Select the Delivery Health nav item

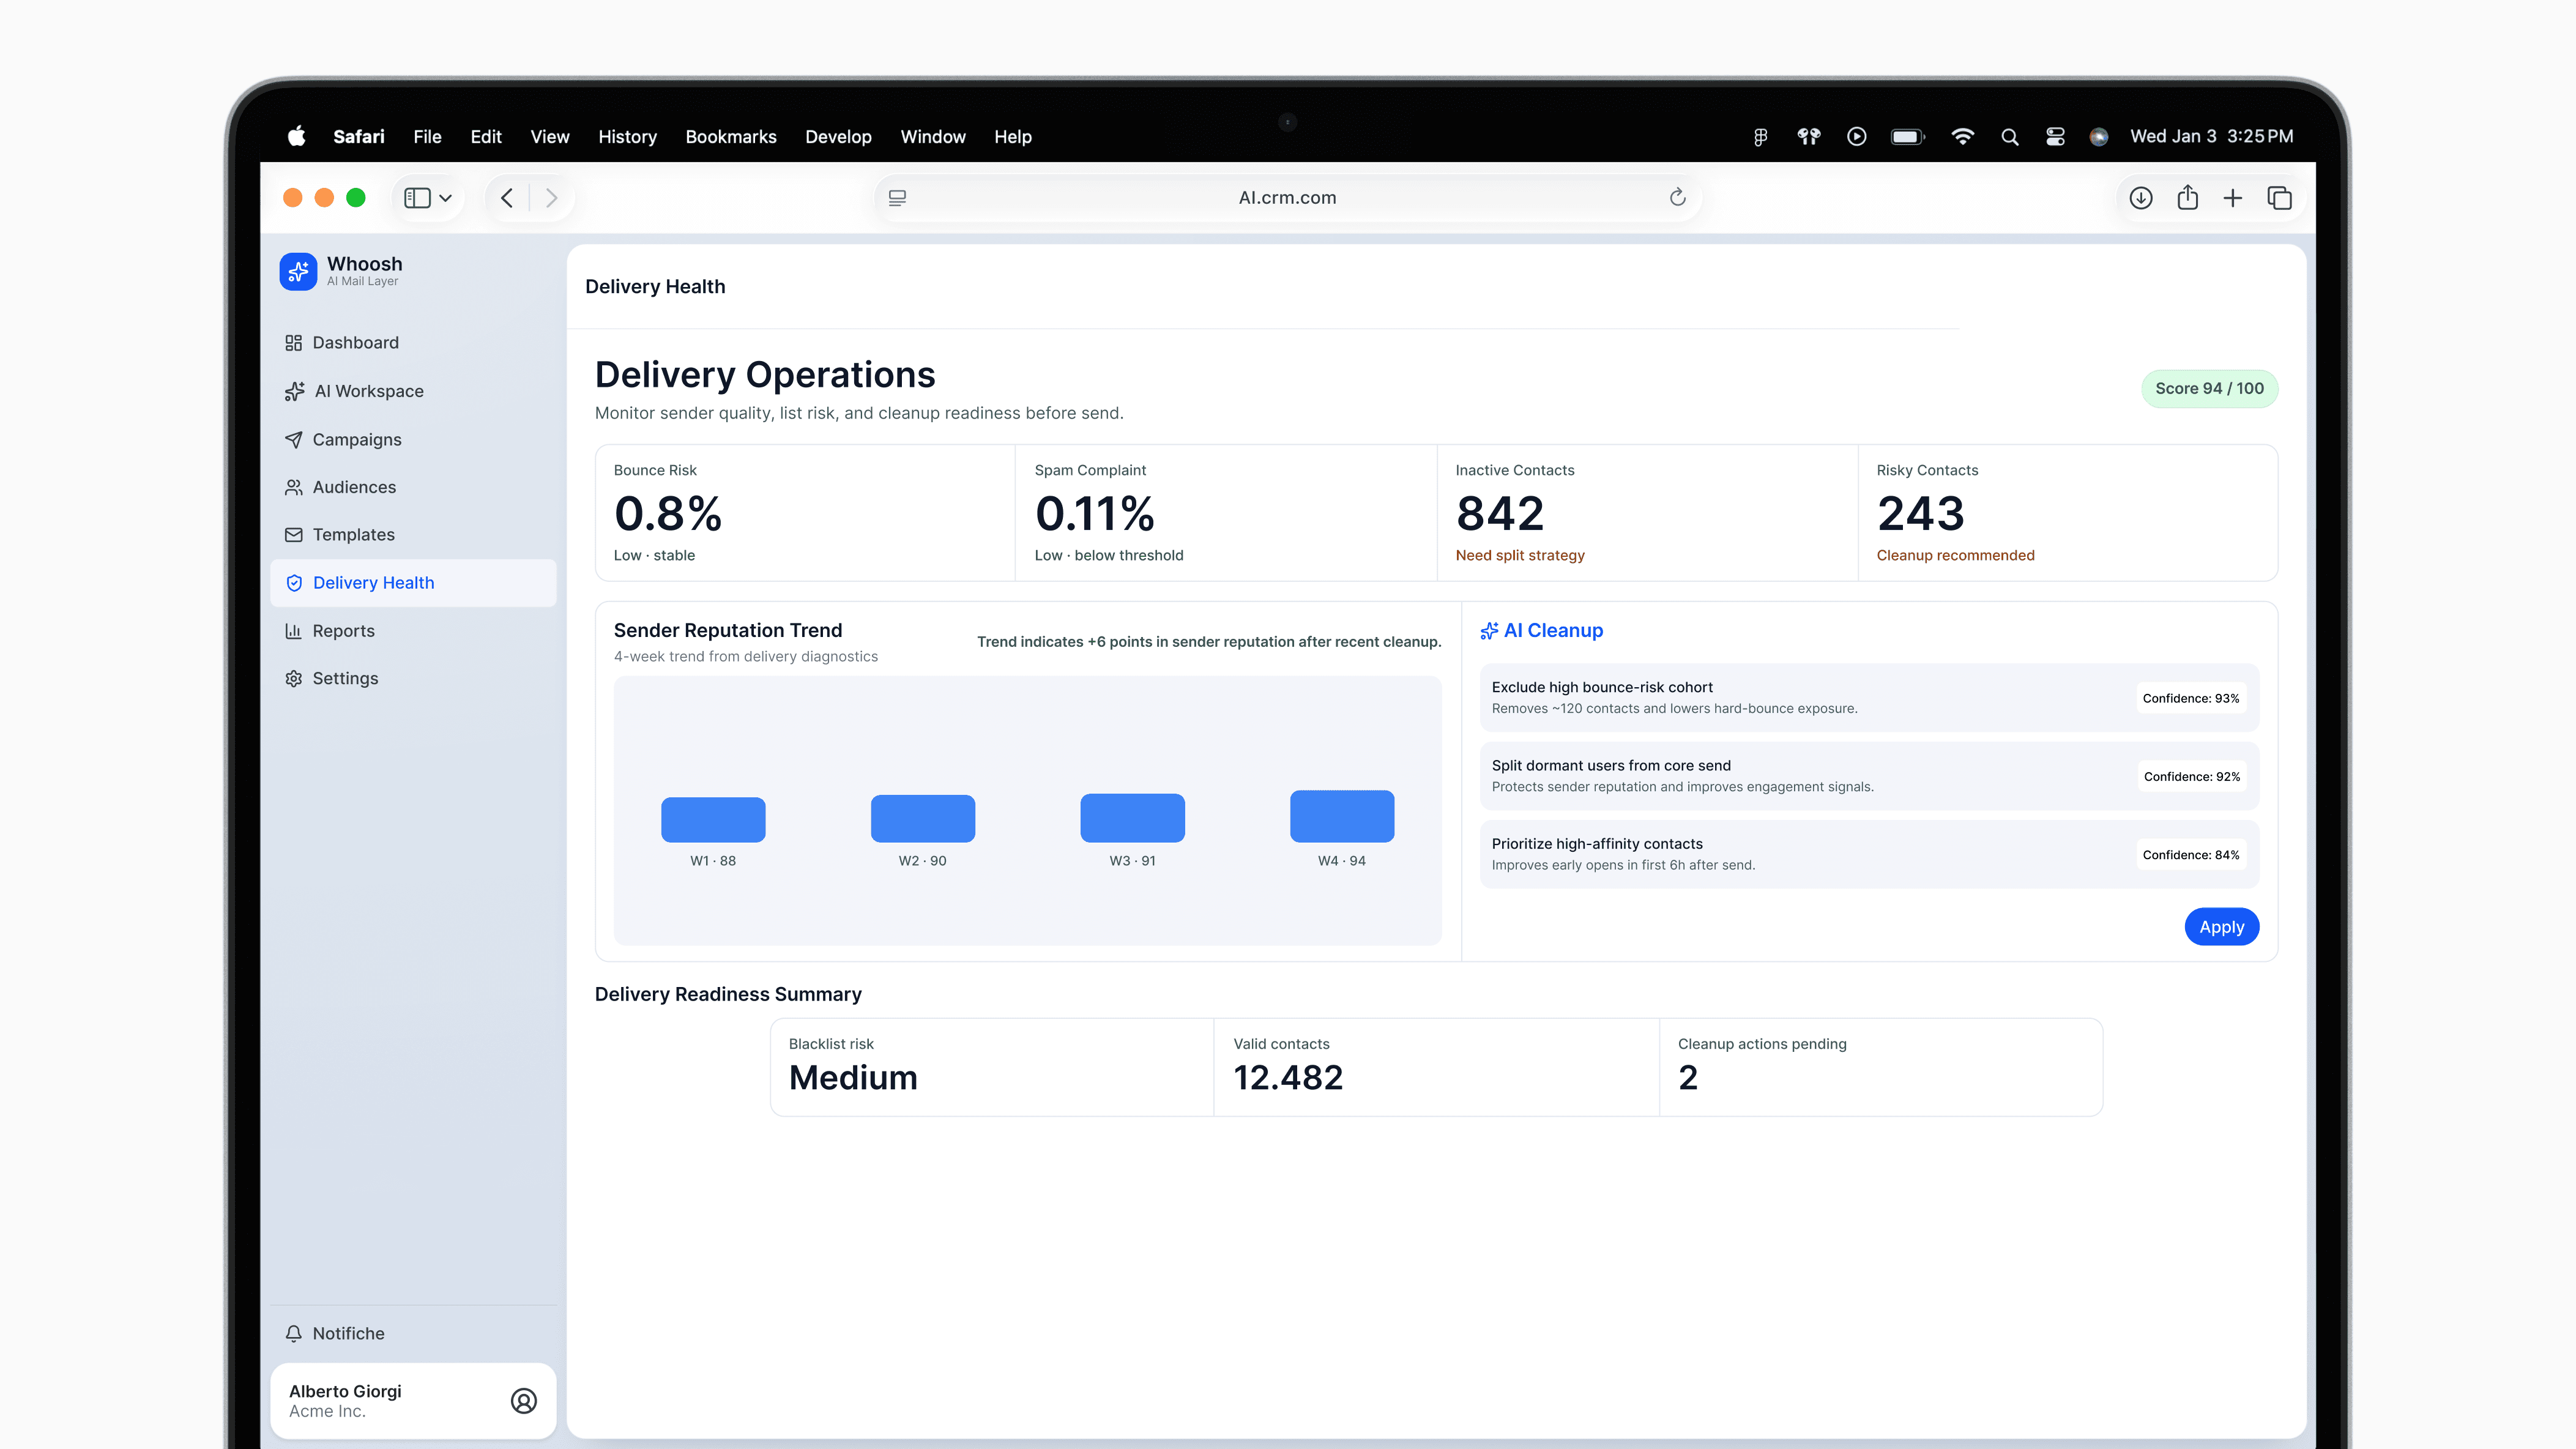(x=413, y=583)
